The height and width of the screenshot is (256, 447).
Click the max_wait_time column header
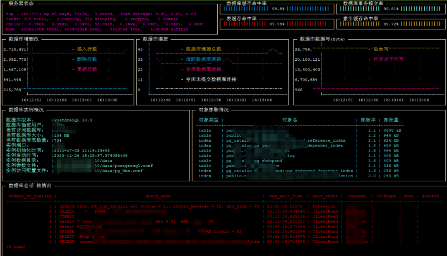tap(286, 196)
